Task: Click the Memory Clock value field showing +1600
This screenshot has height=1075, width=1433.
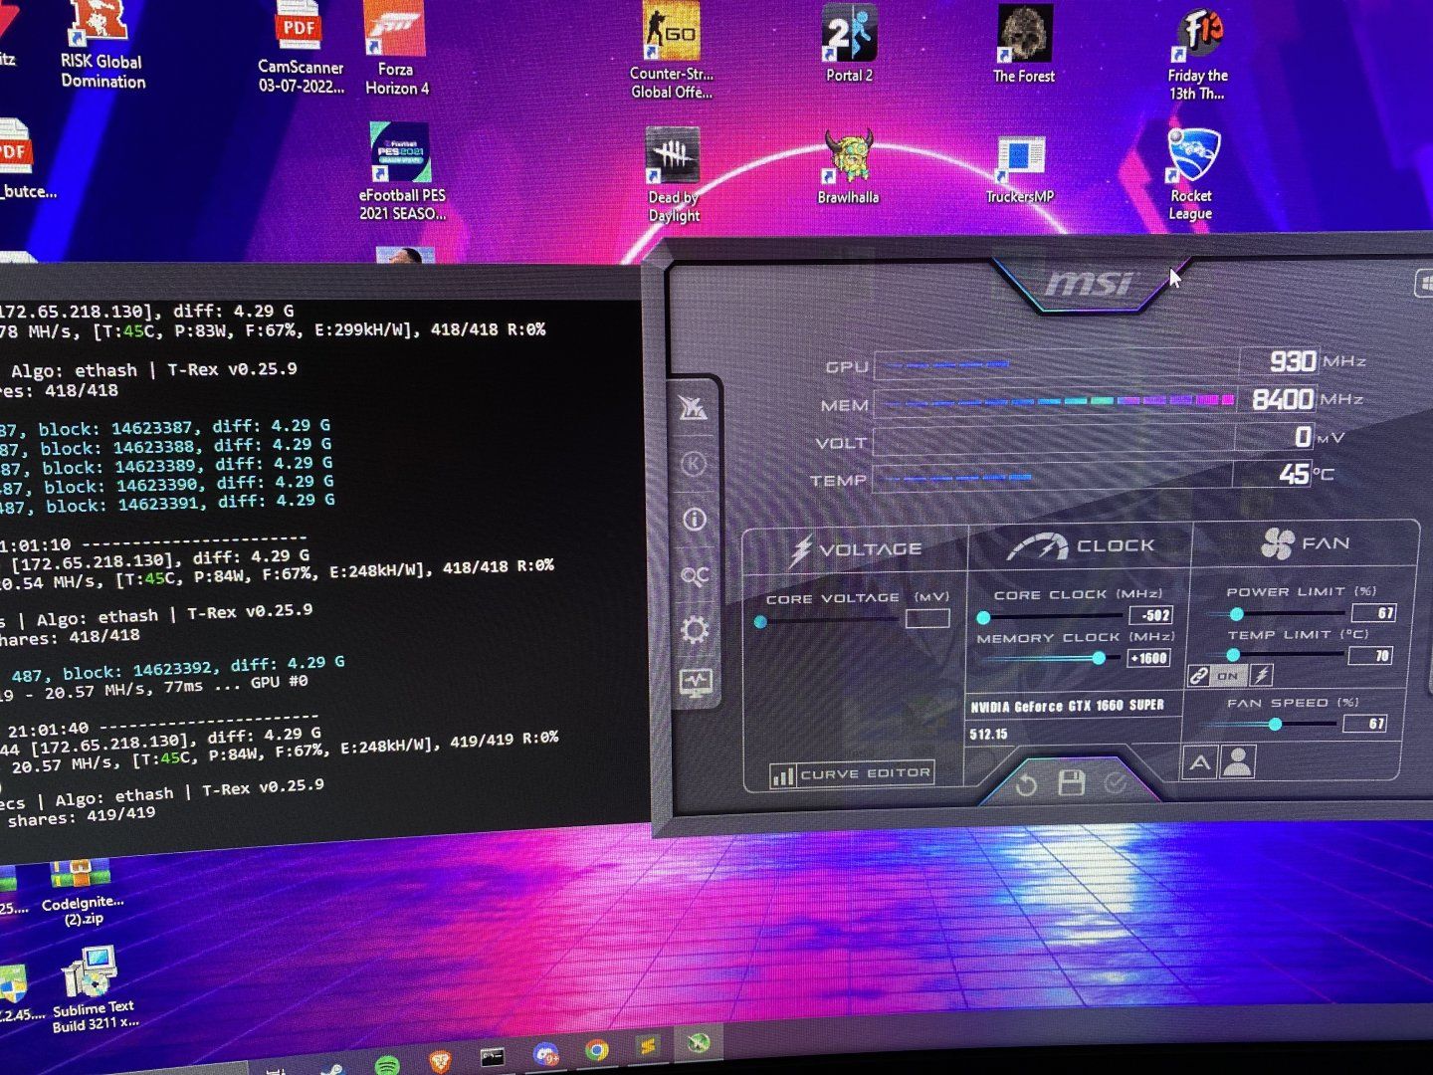Action: point(1148,658)
